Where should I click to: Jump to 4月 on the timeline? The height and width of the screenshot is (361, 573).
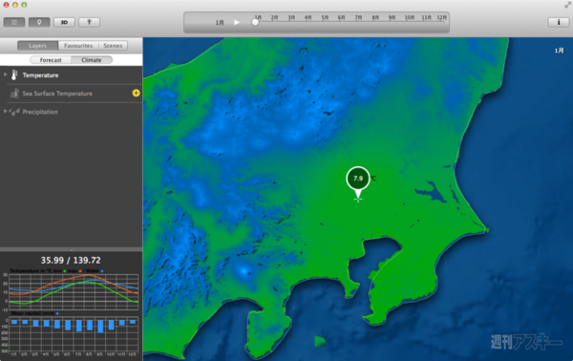coord(308,17)
